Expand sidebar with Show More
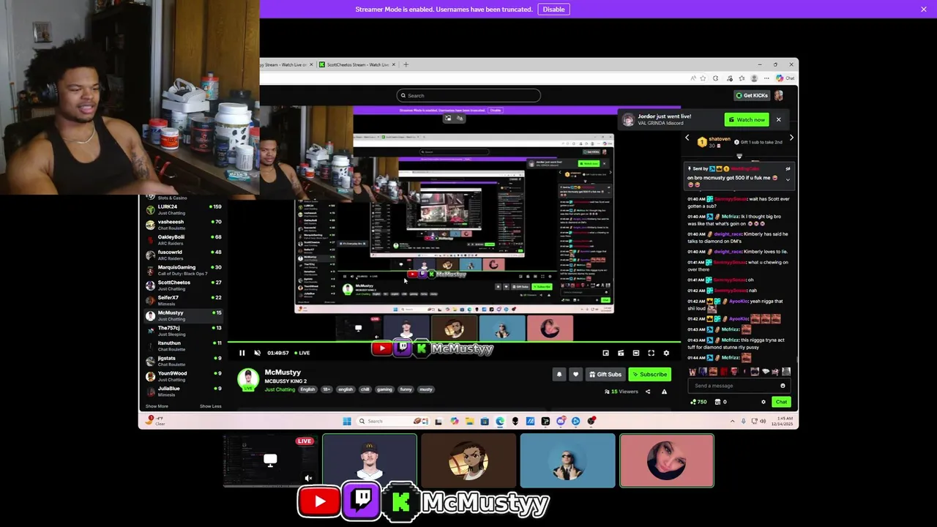The image size is (937, 527). pyautogui.click(x=157, y=406)
